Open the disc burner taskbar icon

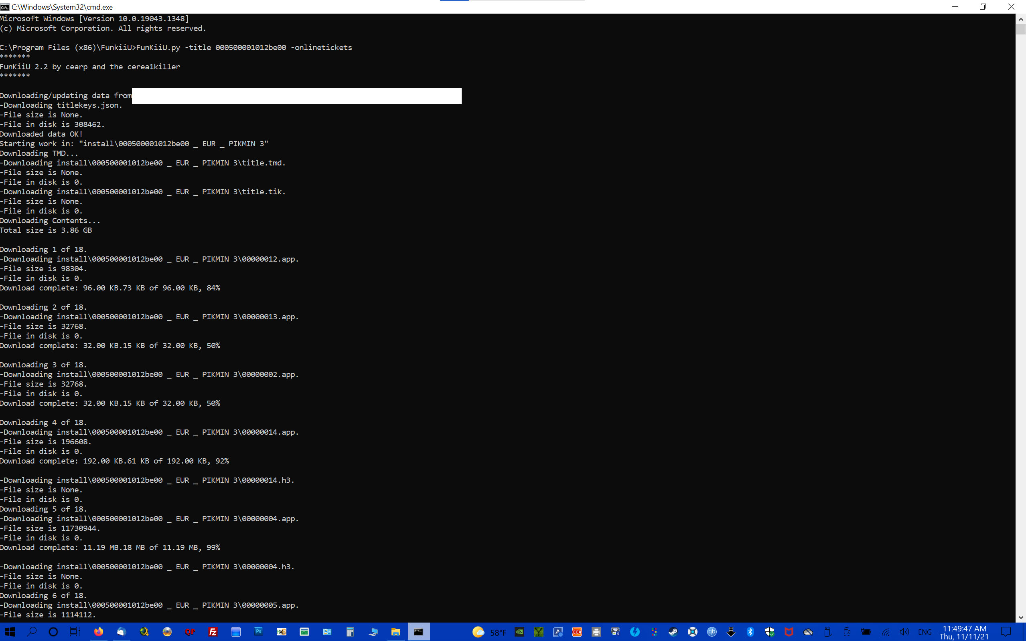(167, 632)
